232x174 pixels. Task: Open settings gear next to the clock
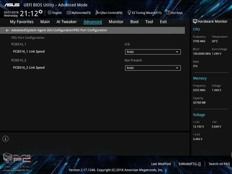click(41, 12)
